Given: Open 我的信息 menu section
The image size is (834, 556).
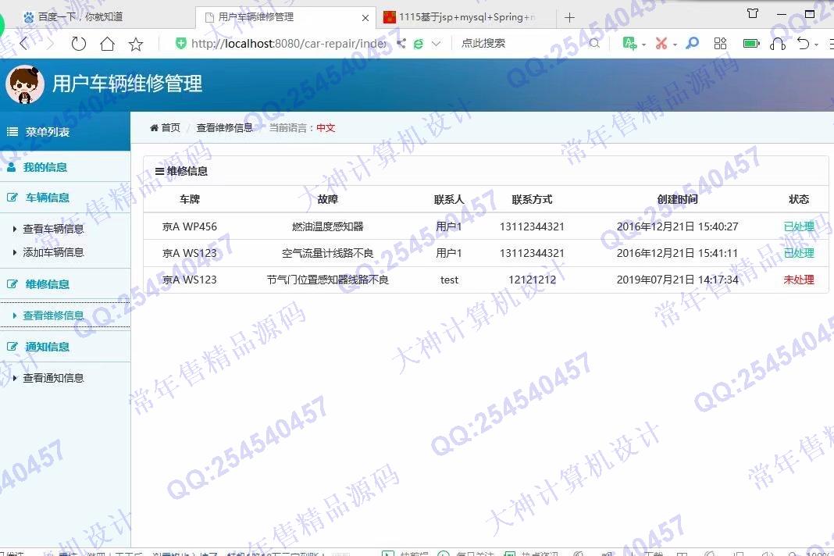Looking at the screenshot, I should [x=45, y=168].
